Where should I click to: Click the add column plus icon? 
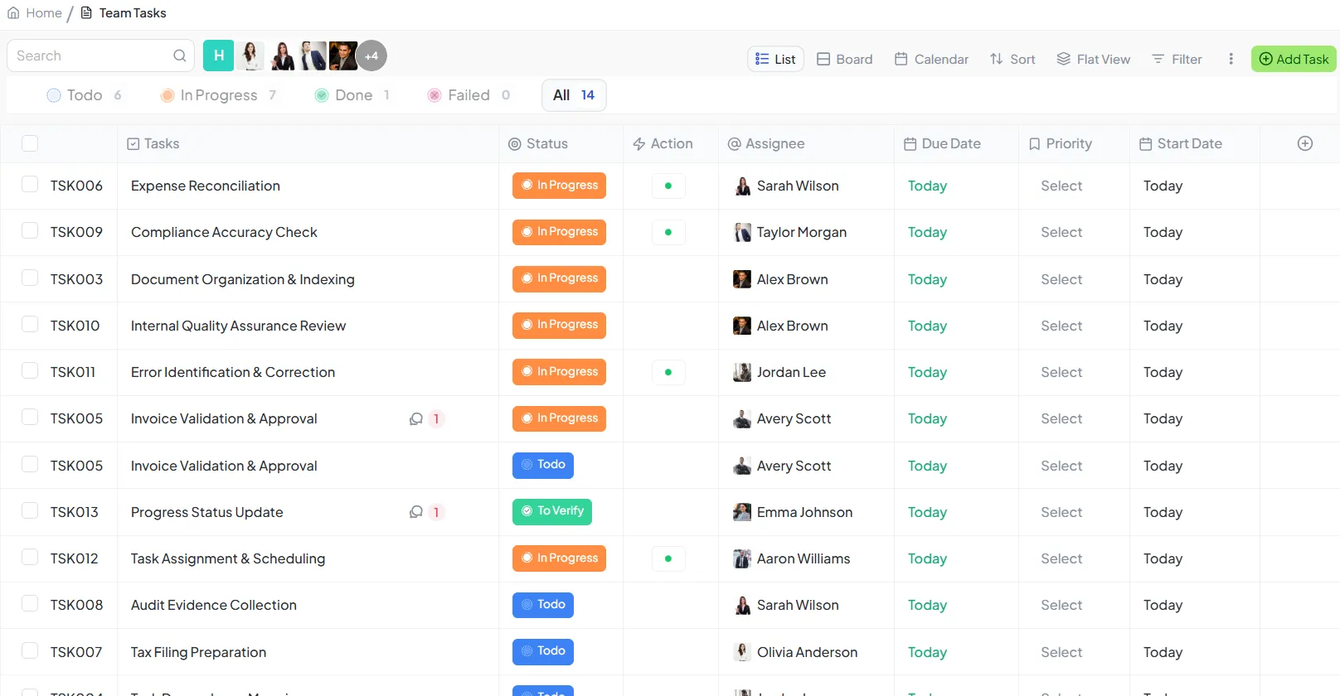(x=1304, y=143)
